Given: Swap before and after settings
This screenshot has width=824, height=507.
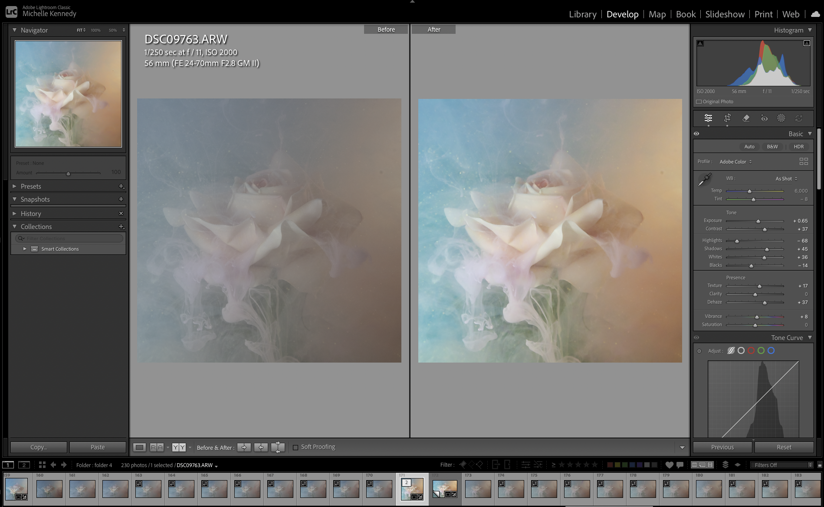Looking at the screenshot, I should click(278, 447).
